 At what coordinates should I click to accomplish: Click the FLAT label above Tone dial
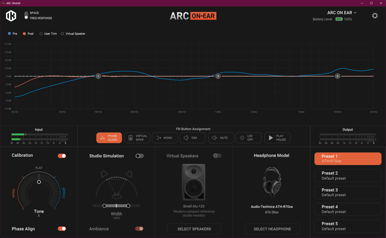(x=39, y=168)
